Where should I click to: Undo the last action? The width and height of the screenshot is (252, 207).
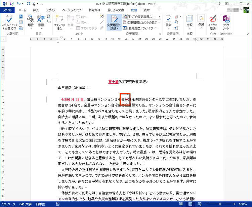tap(19, 4)
